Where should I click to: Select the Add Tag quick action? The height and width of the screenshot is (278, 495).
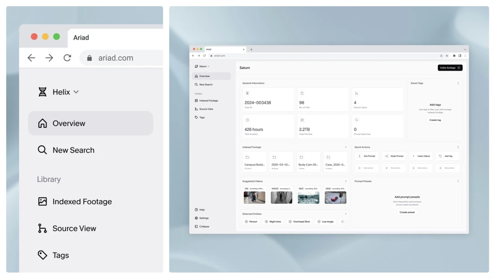[x=448, y=156]
